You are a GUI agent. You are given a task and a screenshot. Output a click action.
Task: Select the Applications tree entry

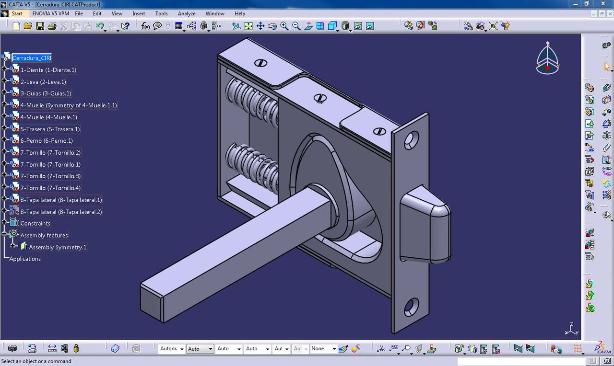click(25, 259)
